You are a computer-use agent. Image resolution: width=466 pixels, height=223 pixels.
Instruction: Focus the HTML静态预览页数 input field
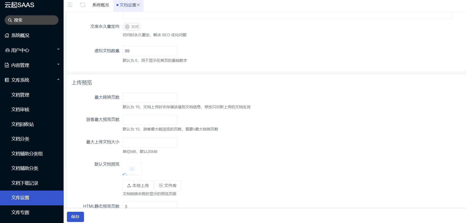click(150, 205)
